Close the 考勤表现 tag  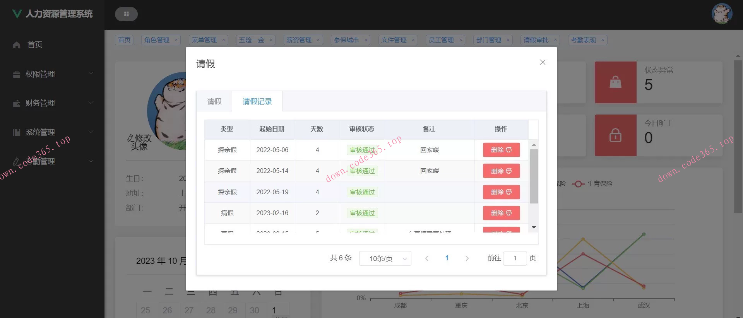(x=603, y=40)
